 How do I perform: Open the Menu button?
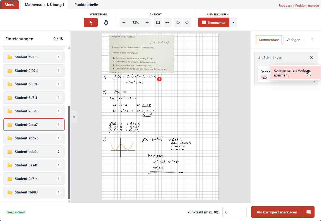click(x=10, y=5)
